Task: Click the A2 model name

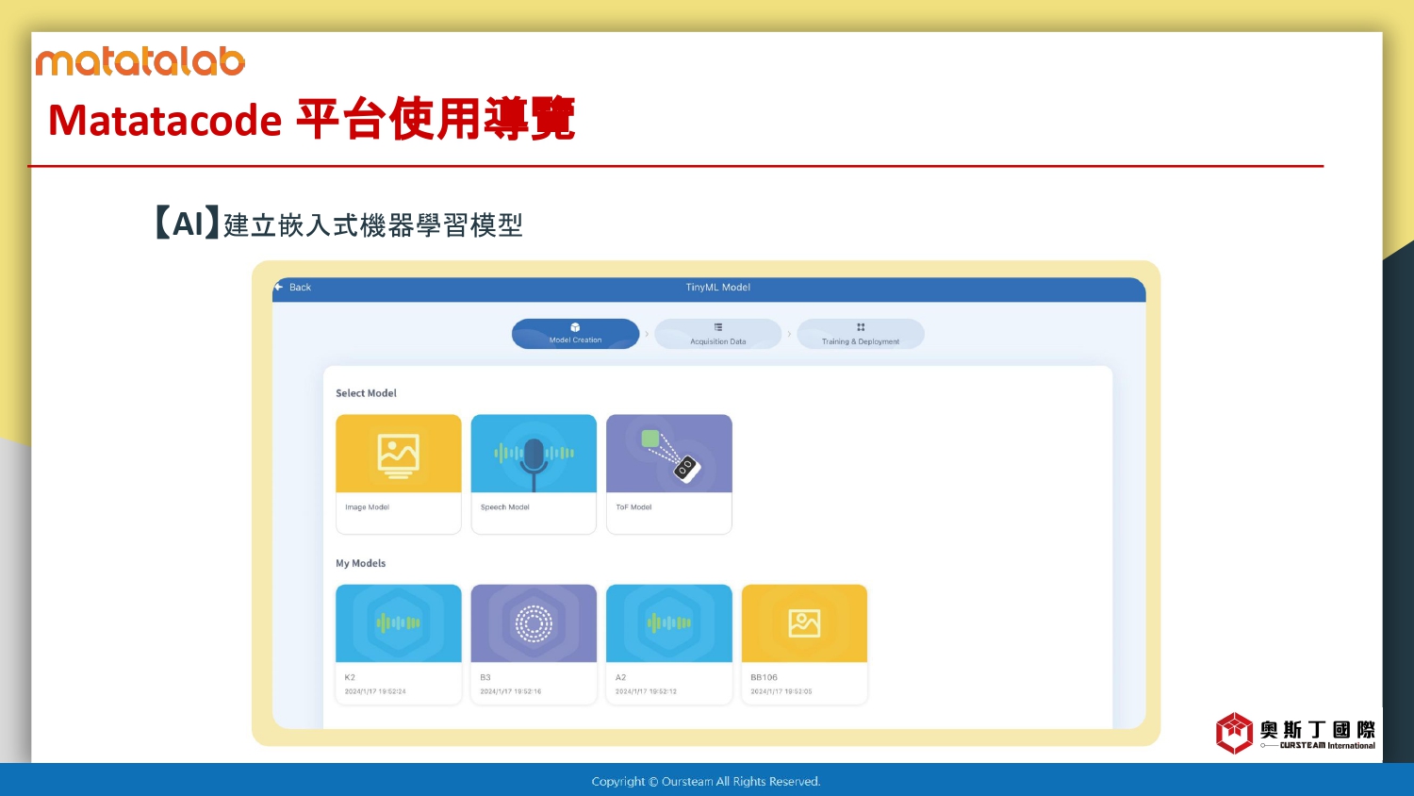Action: tap(620, 677)
